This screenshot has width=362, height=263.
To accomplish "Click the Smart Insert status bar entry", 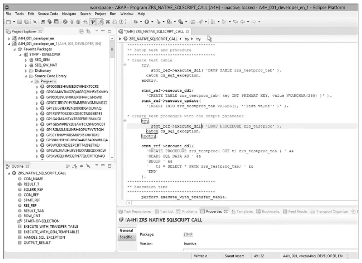I will coord(234,256).
